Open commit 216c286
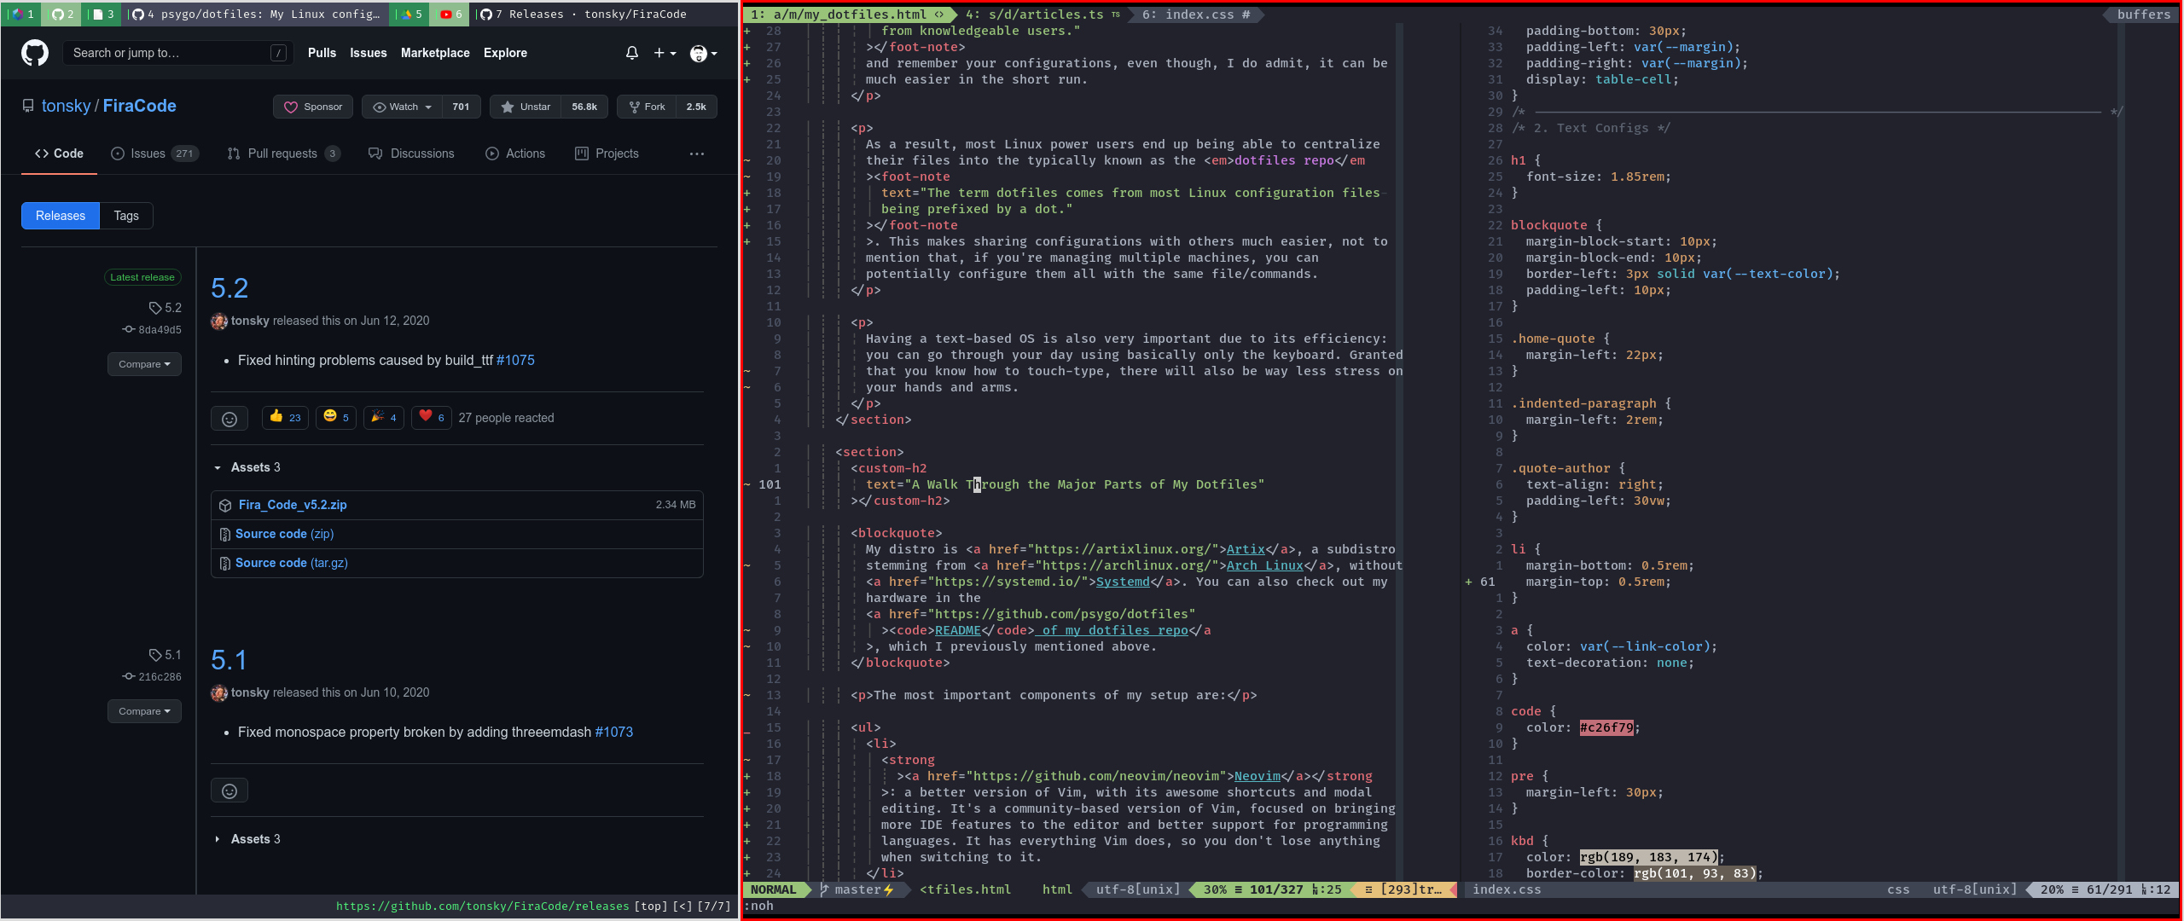2184x921 pixels. tap(152, 677)
